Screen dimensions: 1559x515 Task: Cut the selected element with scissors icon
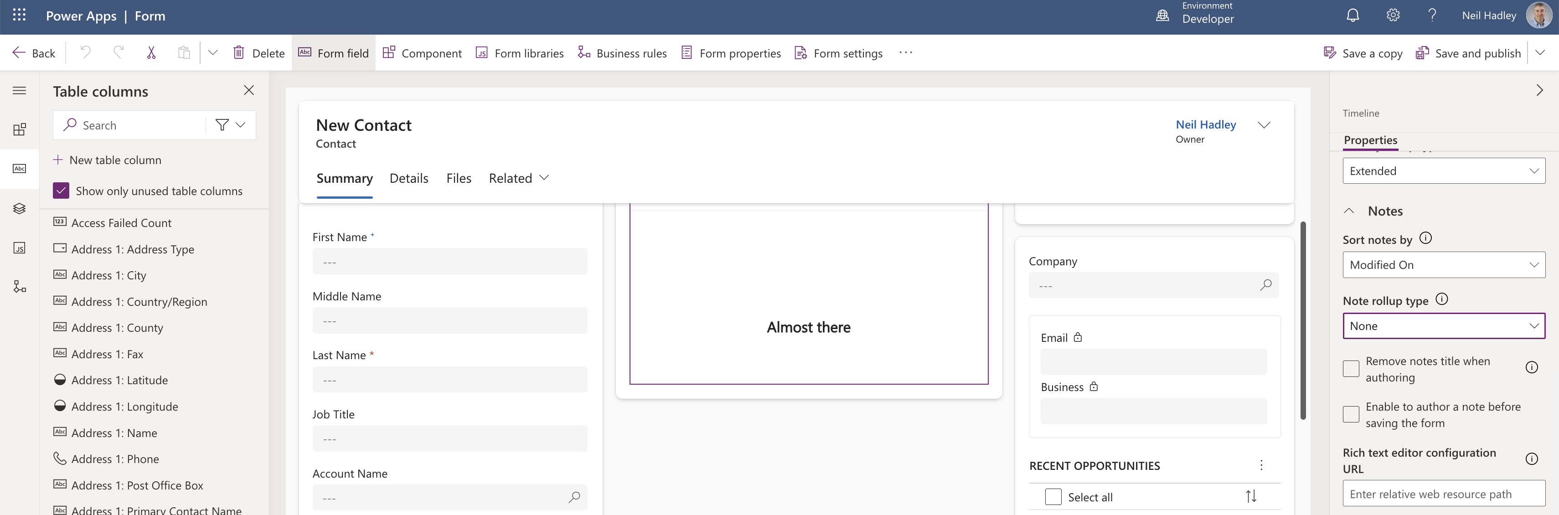point(151,53)
